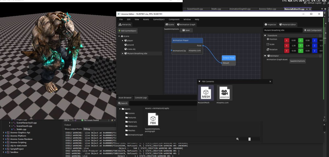This screenshot has height=157, width=329.
Task: Click the Transform options button
Action: 320,36
